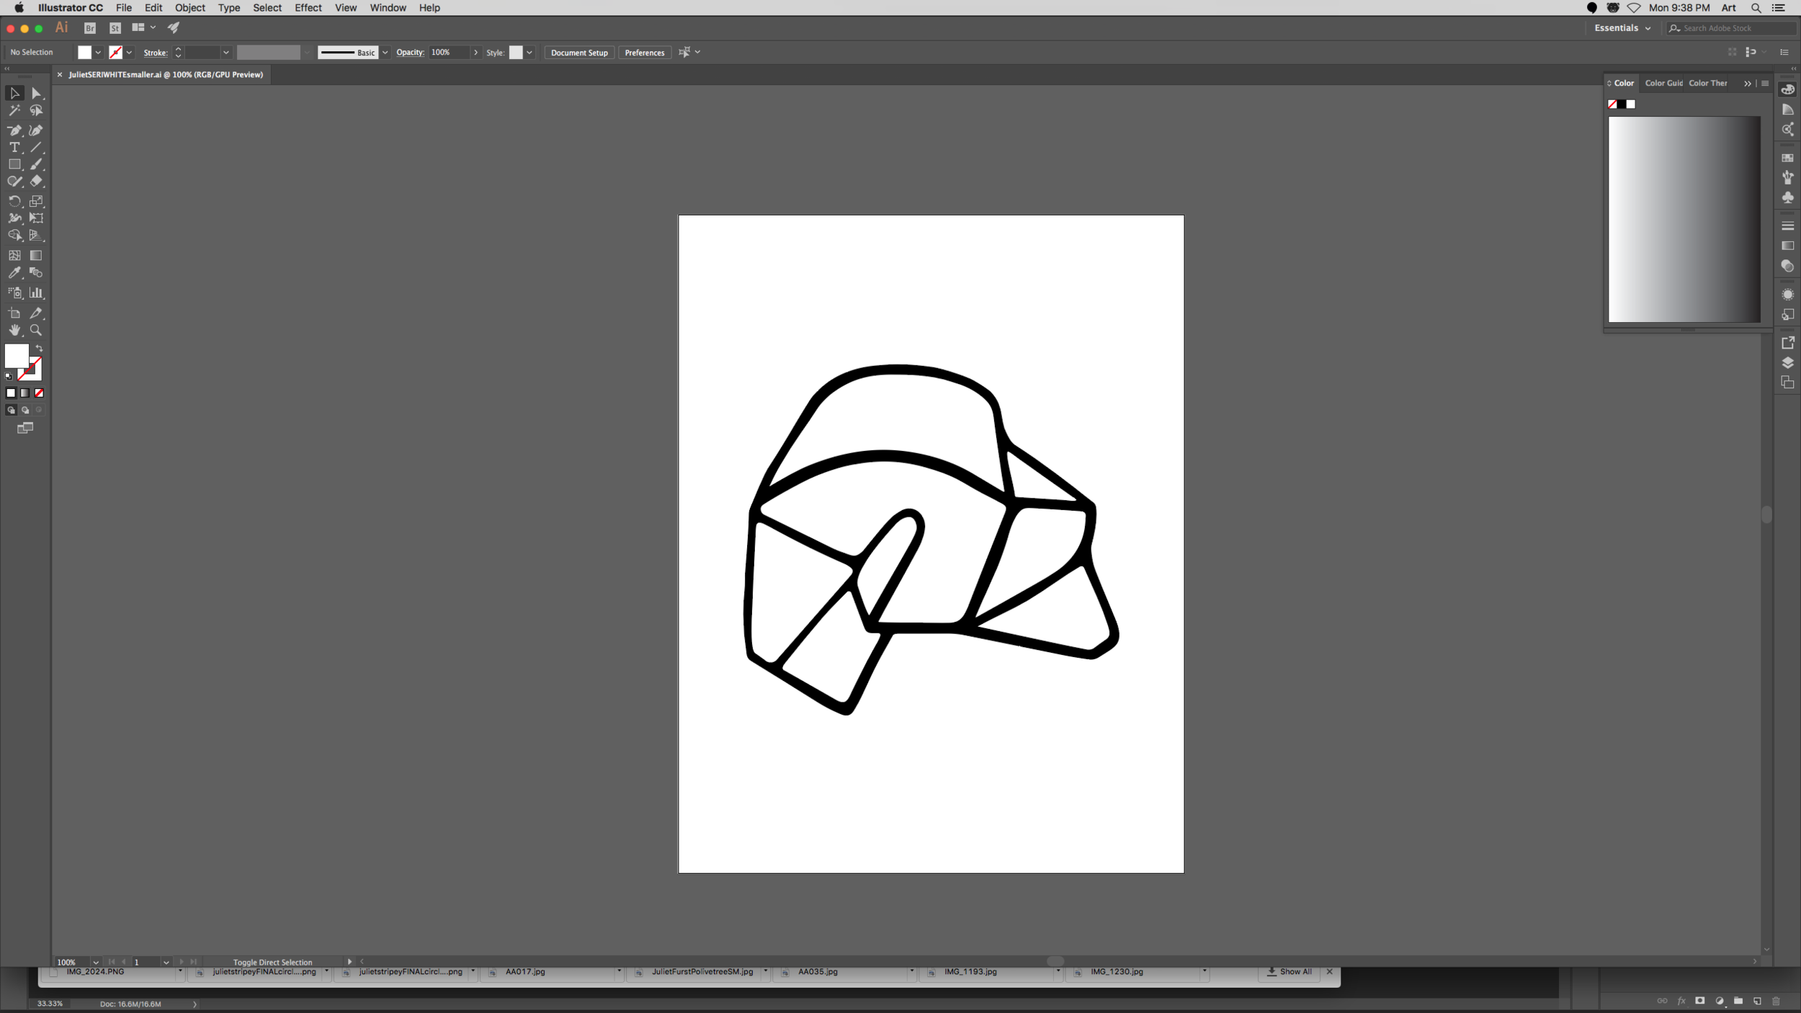
Task: Select the Gradient tool
Action: pos(36,256)
